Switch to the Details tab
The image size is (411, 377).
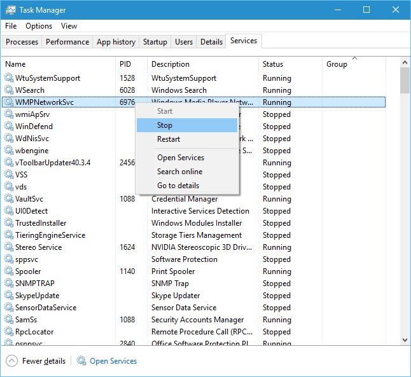click(211, 42)
